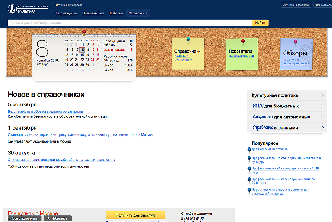
Task: Click into the search information field
Action: tap(130, 23)
